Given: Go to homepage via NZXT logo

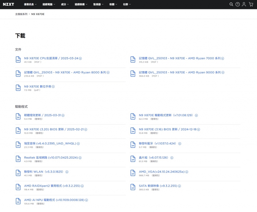Looking at the screenshot, I should 8,4.
